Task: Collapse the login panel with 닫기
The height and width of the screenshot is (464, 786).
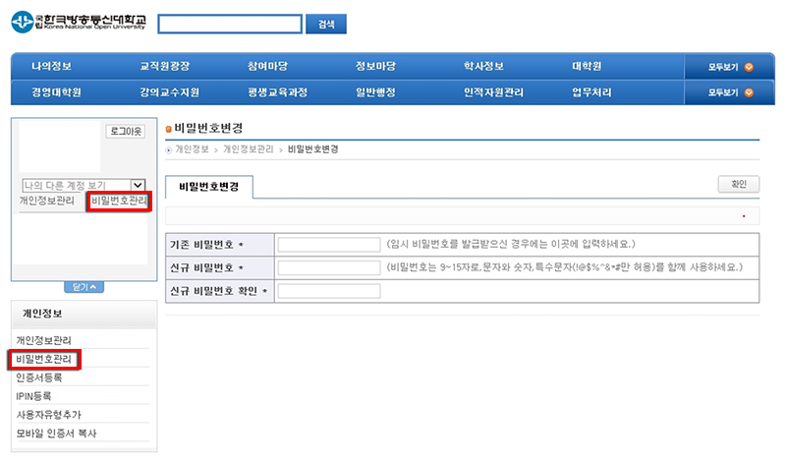Action: click(x=84, y=287)
